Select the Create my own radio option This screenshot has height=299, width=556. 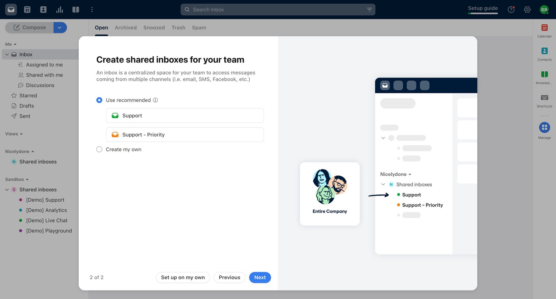(99, 149)
